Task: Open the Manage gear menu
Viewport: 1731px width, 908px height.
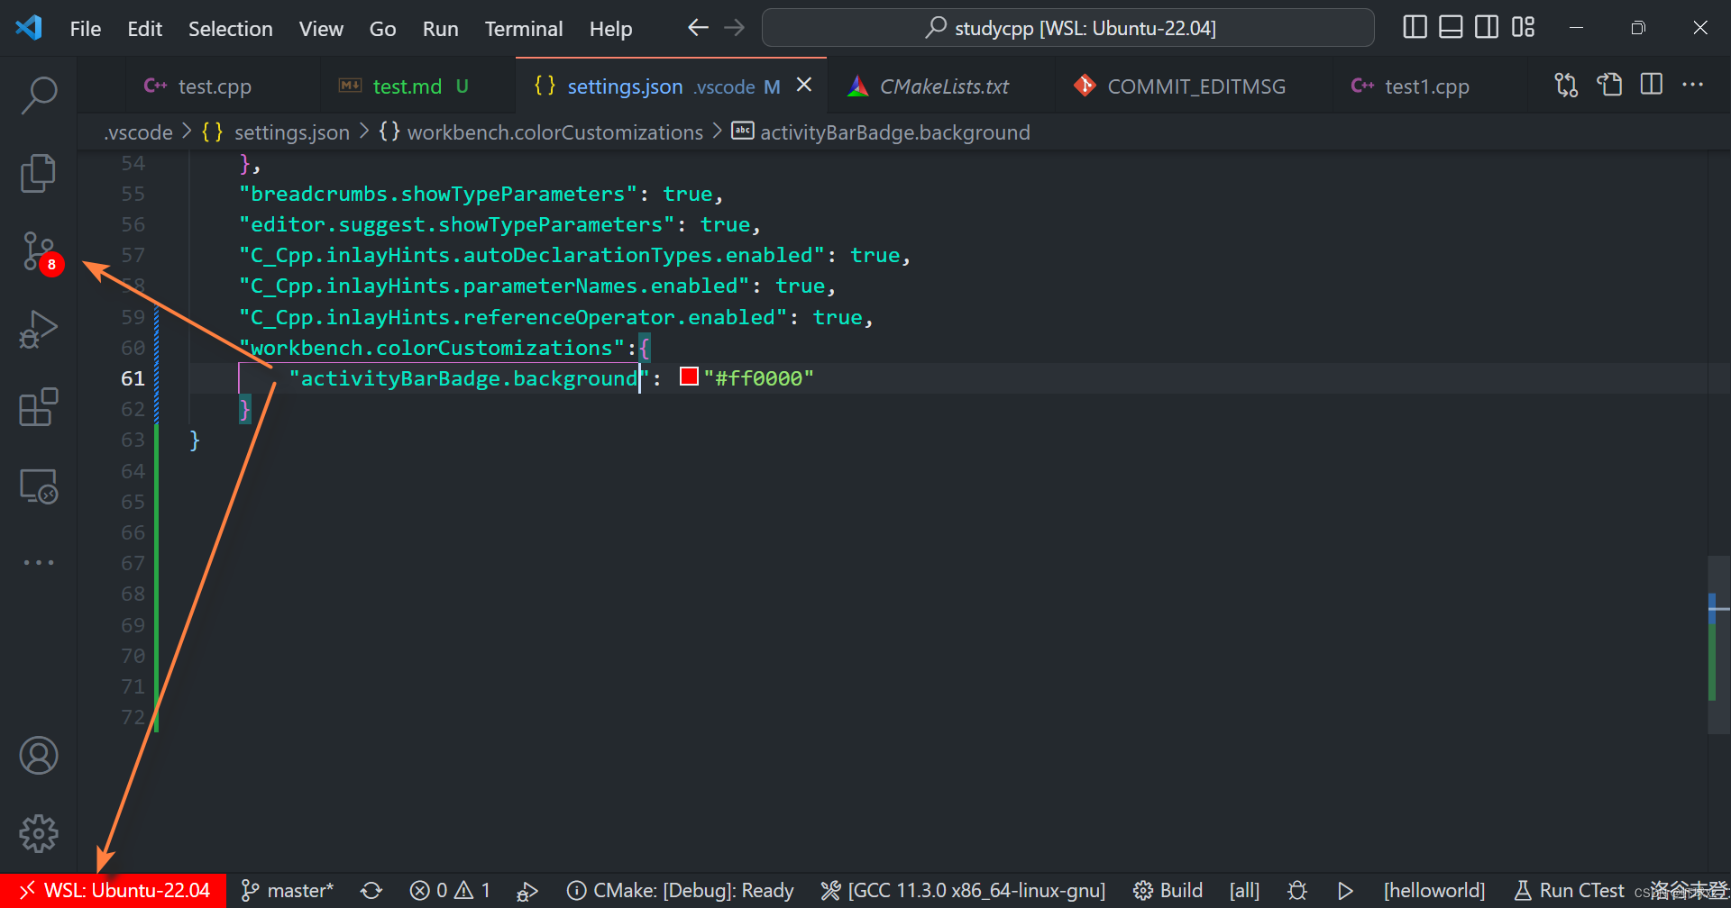Action: 39,833
